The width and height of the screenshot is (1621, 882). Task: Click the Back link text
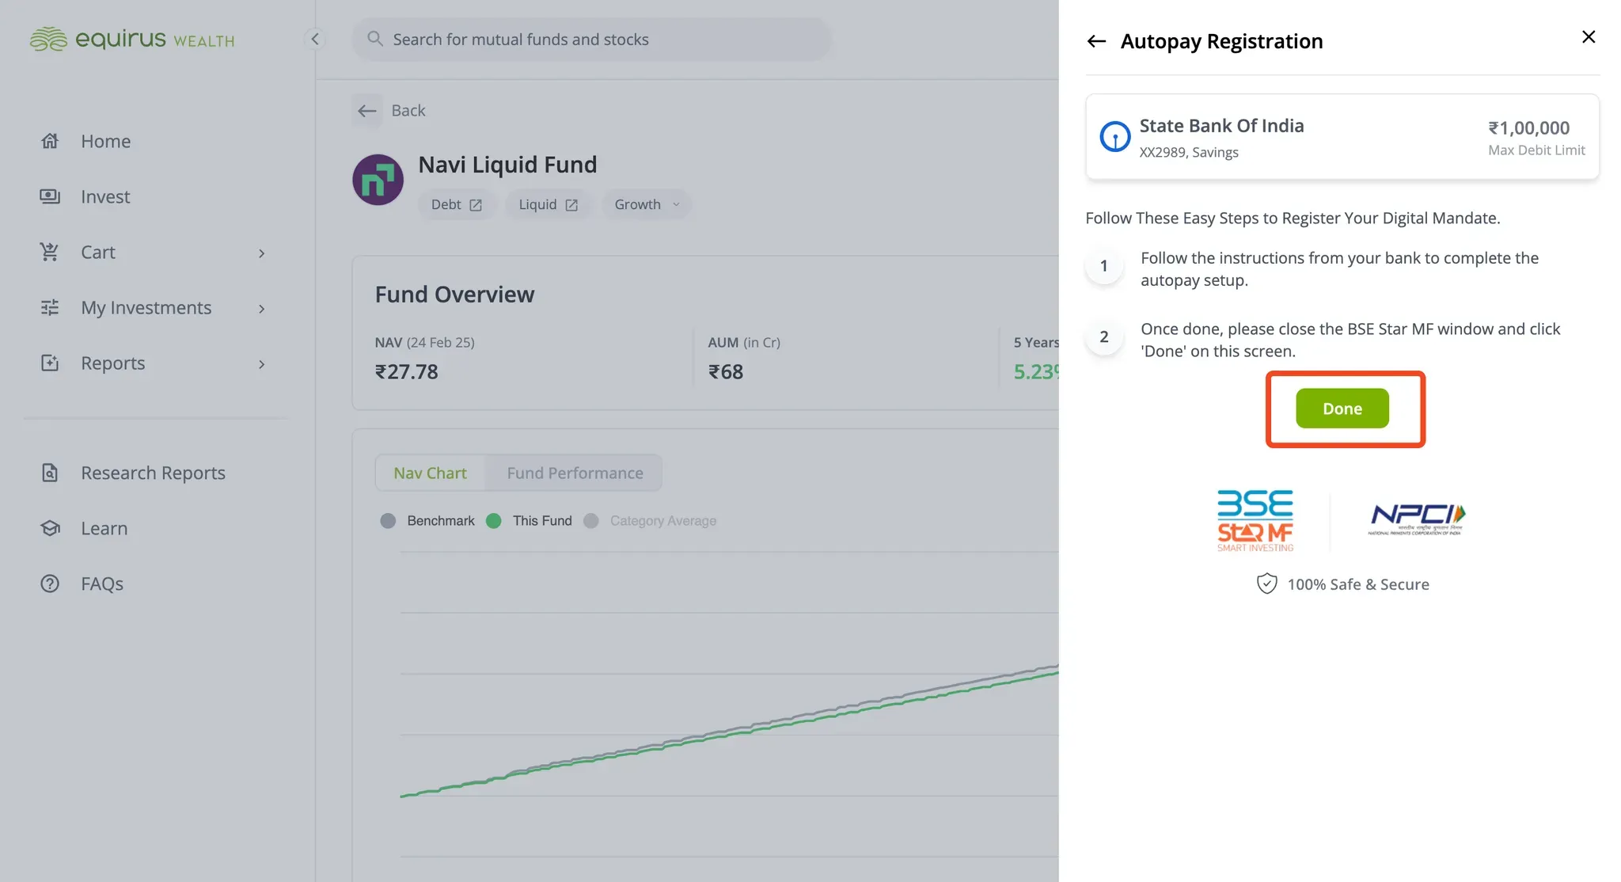(x=408, y=111)
